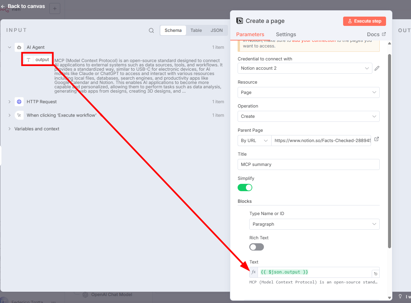Click the lightbulb icon at bottom right
Viewport: 411px width, 303px height.
tap(400, 296)
